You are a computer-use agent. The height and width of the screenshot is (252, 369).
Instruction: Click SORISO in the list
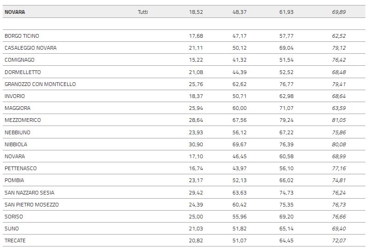pyautogui.click(x=14, y=217)
